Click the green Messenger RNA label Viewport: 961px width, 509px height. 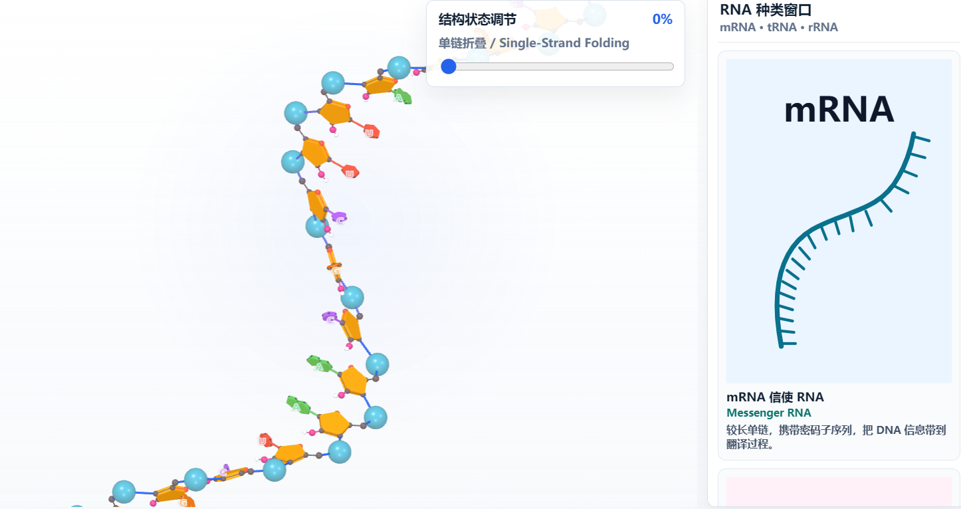(768, 413)
